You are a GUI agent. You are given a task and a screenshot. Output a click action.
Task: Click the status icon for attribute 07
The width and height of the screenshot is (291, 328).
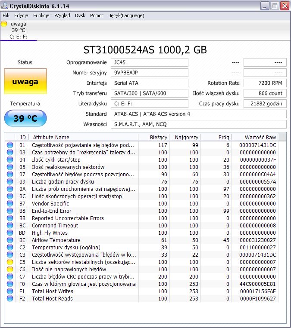point(10,174)
